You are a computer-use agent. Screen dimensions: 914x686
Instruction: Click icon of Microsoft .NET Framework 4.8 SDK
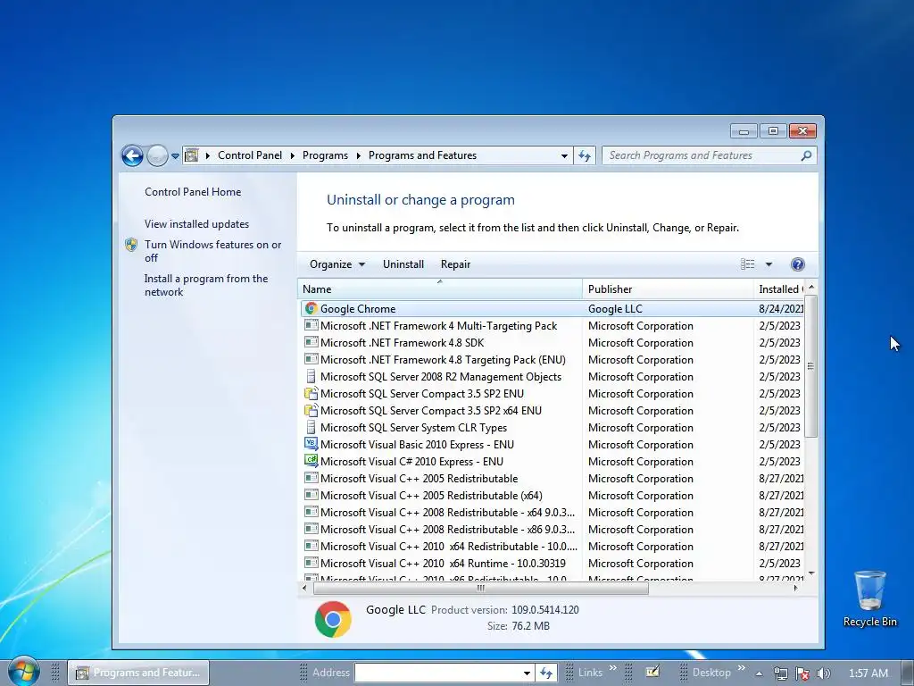coord(312,342)
